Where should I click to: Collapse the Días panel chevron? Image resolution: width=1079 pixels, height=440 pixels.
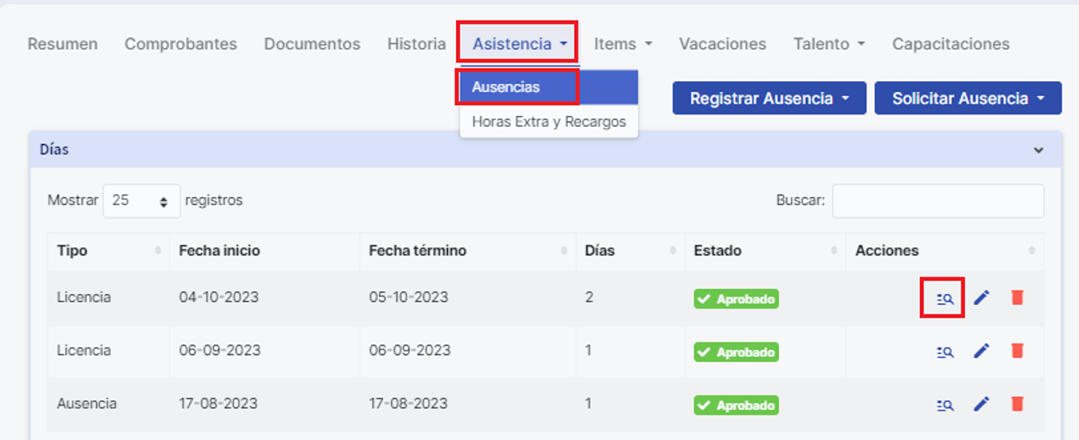[1039, 150]
